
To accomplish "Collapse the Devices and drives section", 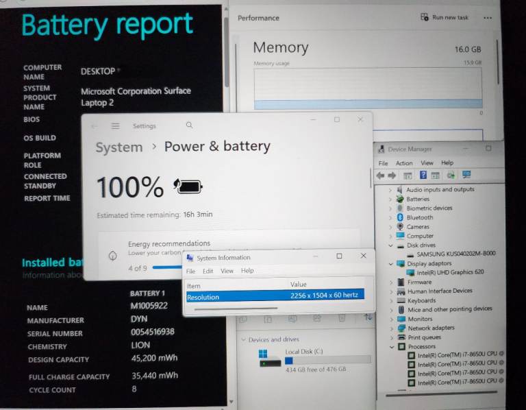I will click(x=242, y=339).
